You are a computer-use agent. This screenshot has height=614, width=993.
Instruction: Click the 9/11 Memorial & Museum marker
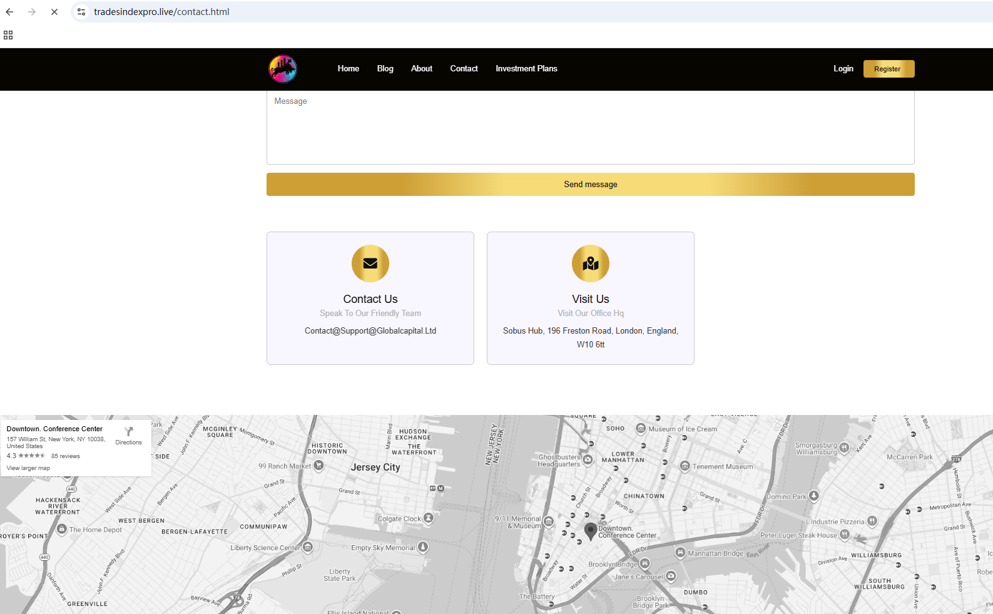[549, 521]
